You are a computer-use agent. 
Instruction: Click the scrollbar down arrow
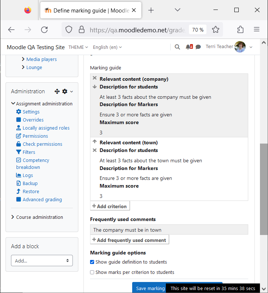(x=264, y=289)
